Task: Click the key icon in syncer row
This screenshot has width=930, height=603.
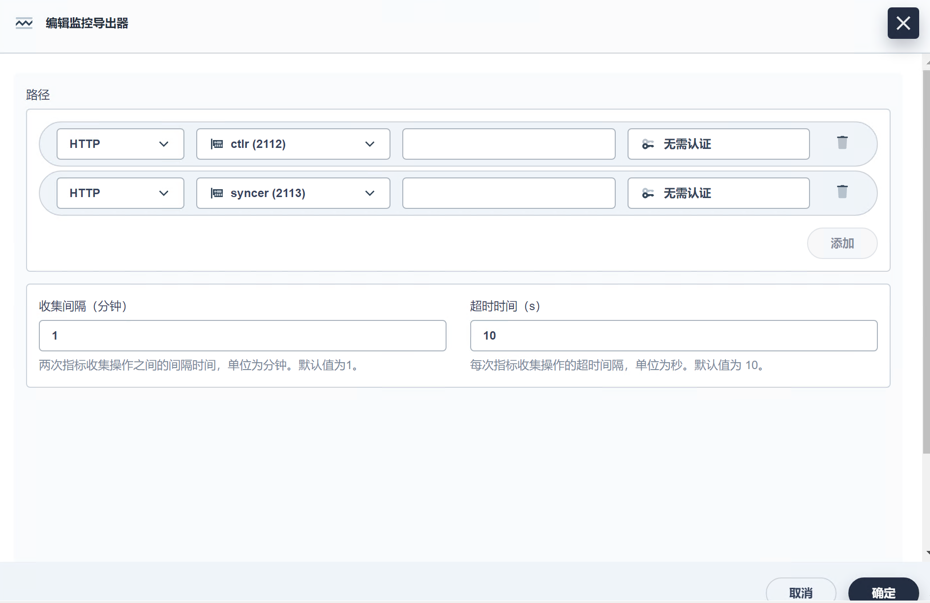Action: point(648,193)
